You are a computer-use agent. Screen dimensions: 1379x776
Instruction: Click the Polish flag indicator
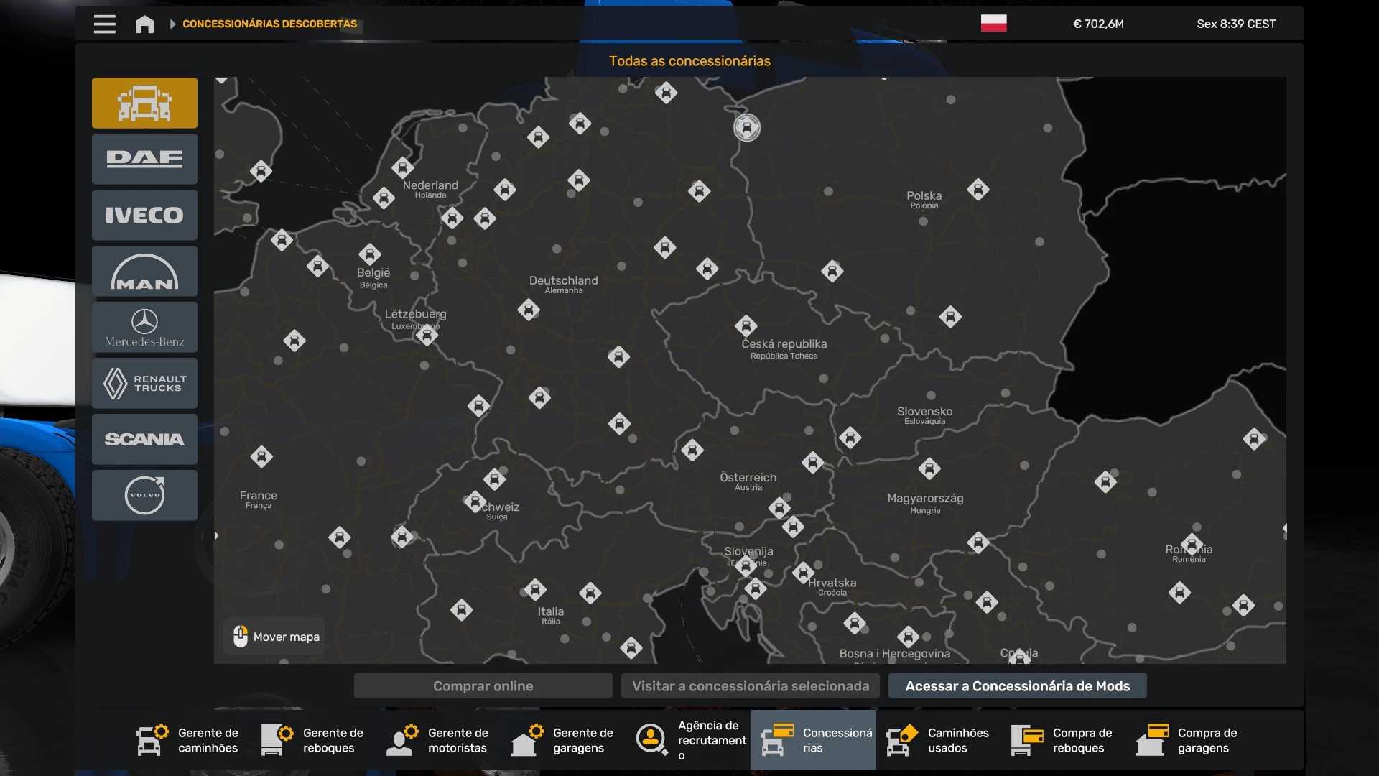(x=993, y=24)
